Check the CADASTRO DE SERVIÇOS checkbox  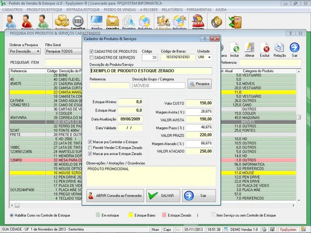coord(92,57)
